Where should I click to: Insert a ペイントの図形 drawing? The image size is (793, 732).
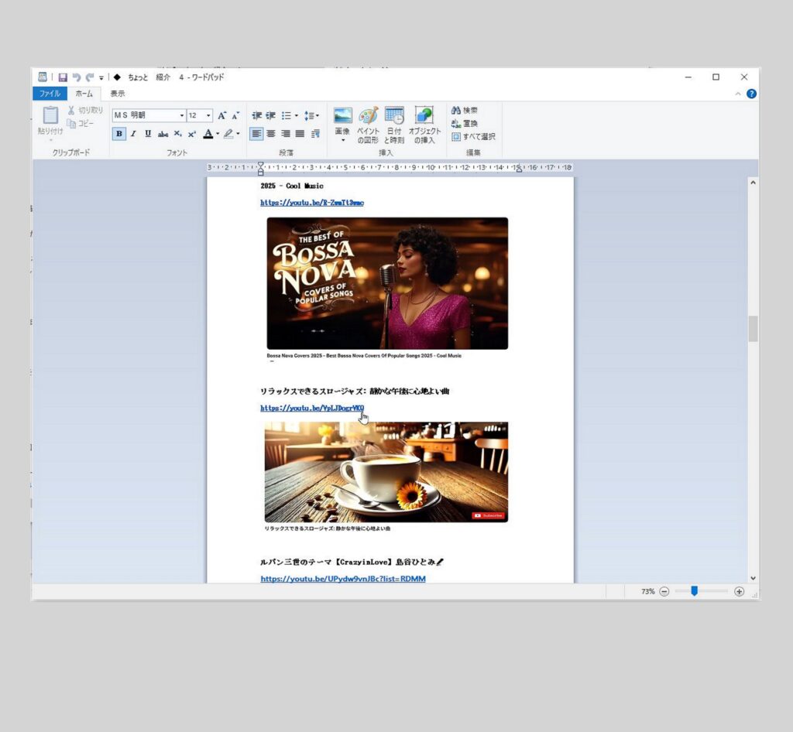(x=368, y=125)
